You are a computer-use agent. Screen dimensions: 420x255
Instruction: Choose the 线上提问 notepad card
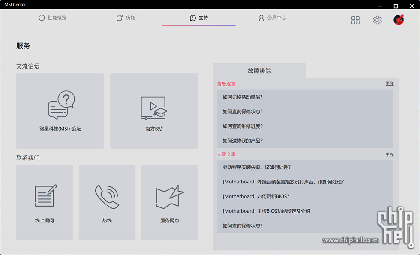(45, 202)
